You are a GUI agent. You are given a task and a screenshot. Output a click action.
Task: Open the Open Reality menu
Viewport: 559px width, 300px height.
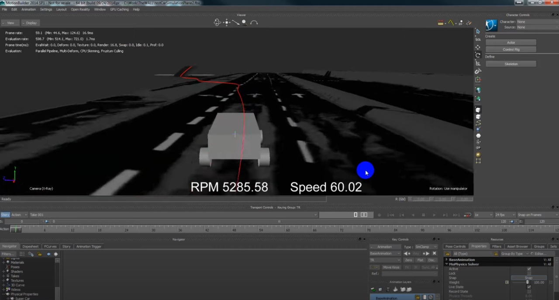click(80, 9)
